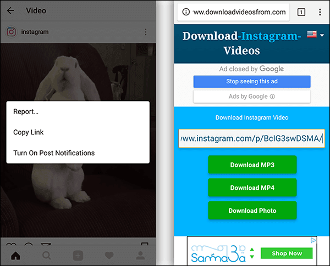This screenshot has height=266, width=330.
Task: Select Turn On Post Notifications
Action: tap(78, 153)
